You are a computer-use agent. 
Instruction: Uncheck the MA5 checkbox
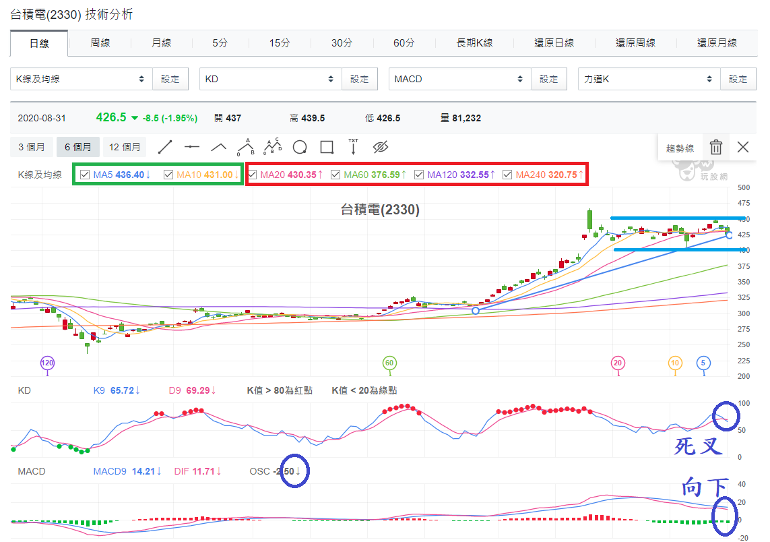(x=85, y=175)
